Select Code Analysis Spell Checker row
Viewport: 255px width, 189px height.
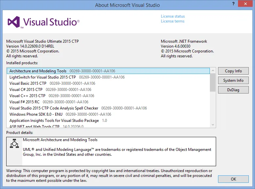108,108
